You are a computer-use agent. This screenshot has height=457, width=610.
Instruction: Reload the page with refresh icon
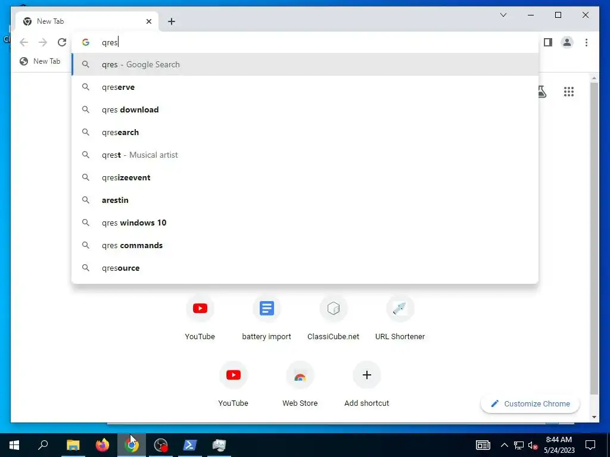(x=62, y=42)
